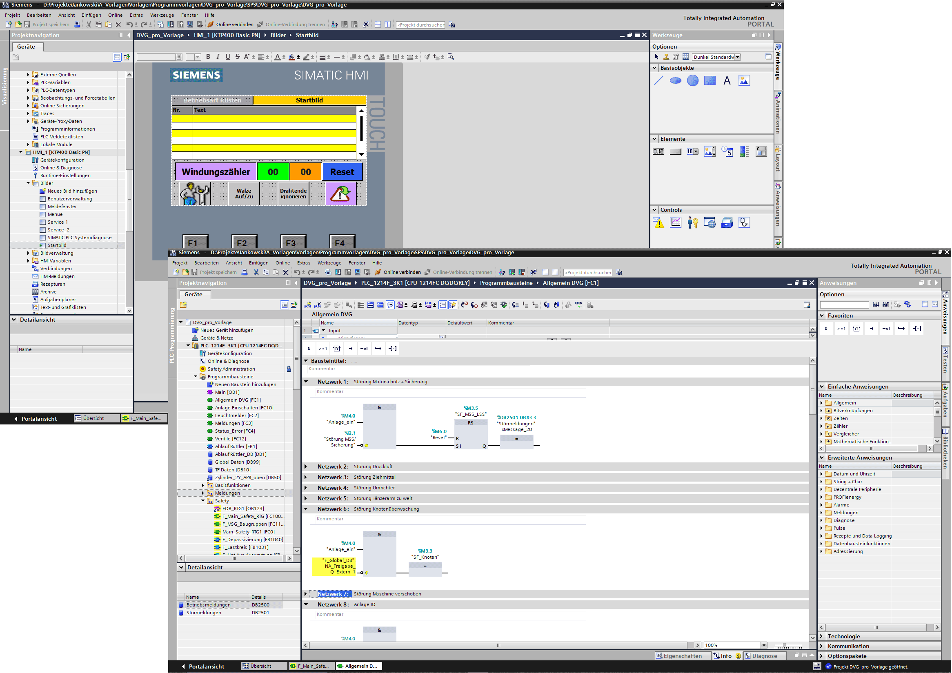Image resolution: width=952 pixels, height=673 pixels.
Task: Click the Zoom selection icon in HMI toolbar
Action: point(451,57)
